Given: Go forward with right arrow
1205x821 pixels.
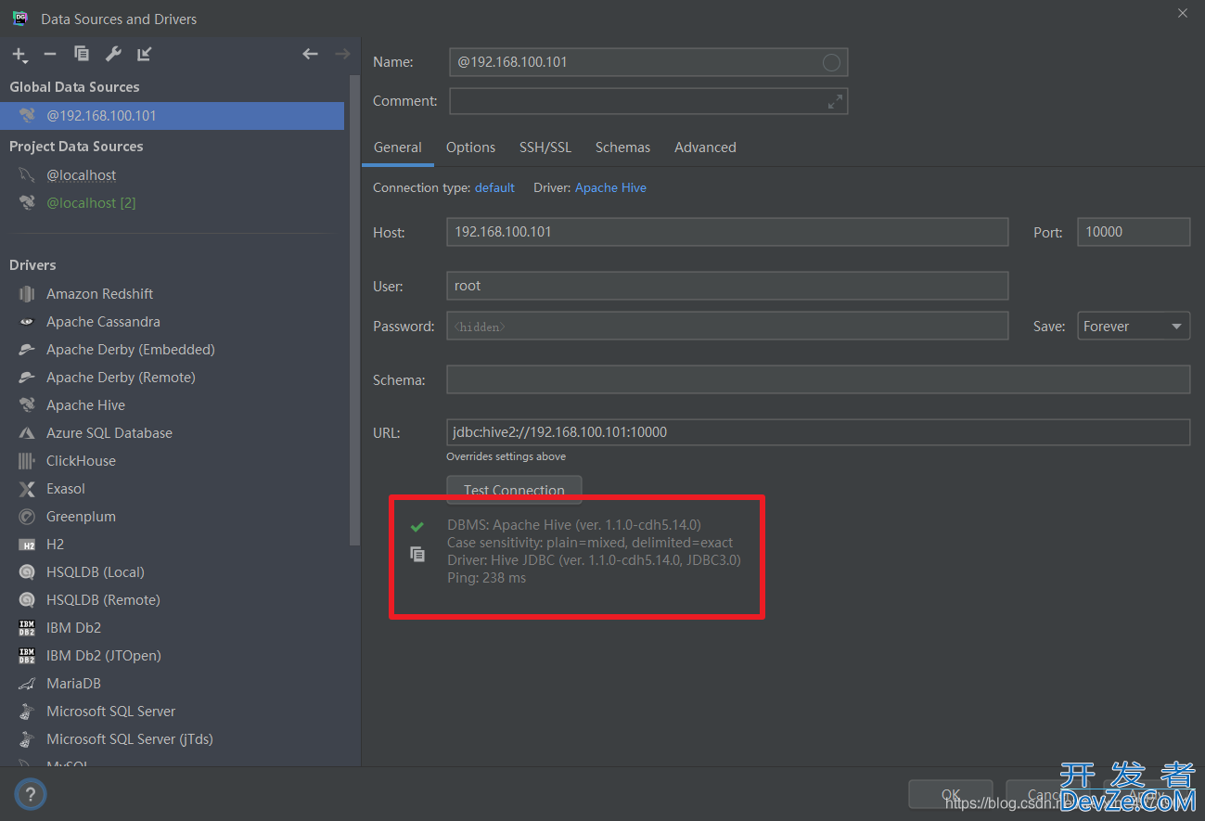Looking at the screenshot, I should 342,54.
